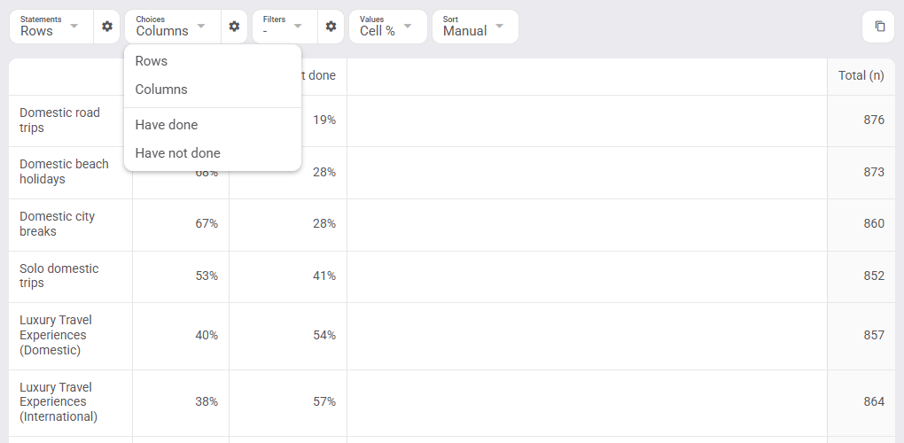904x443 pixels.
Task: Click the 67% cell for city breaks
Action: [x=207, y=223]
